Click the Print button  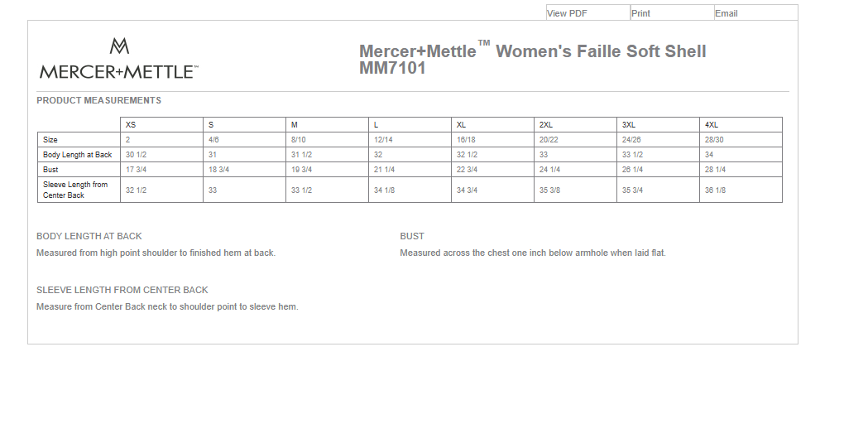click(x=640, y=13)
